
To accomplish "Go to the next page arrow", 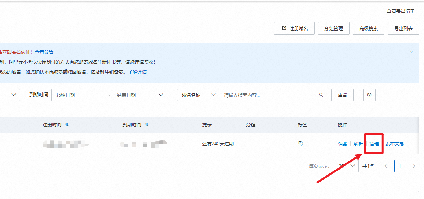I will pyautogui.click(x=414, y=166).
